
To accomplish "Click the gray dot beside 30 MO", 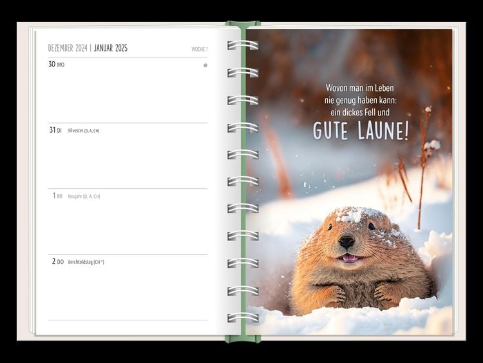I will 205,65.
